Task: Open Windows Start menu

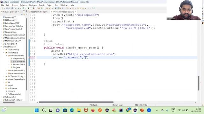Action: coord(37,110)
